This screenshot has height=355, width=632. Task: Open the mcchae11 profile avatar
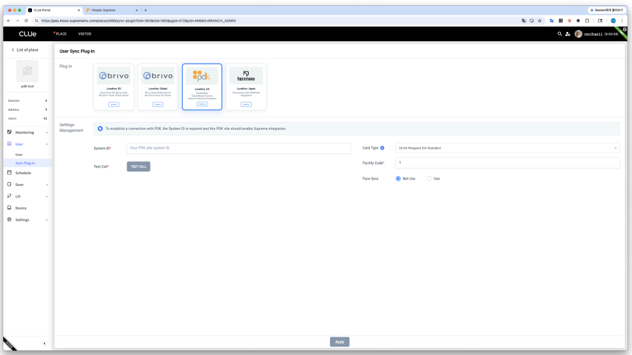tap(579, 34)
